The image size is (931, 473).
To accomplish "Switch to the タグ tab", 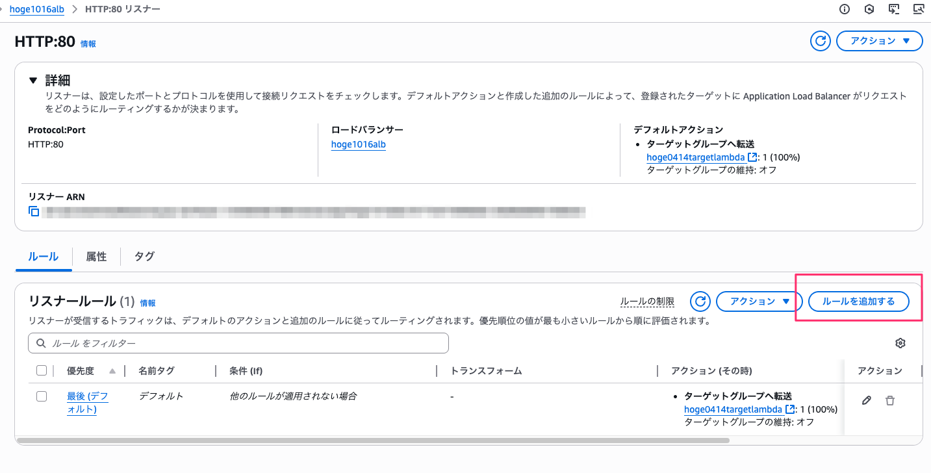I will (x=144, y=257).
